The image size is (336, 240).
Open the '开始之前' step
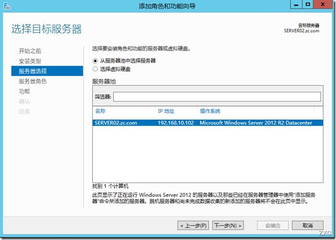click(30, 51)
